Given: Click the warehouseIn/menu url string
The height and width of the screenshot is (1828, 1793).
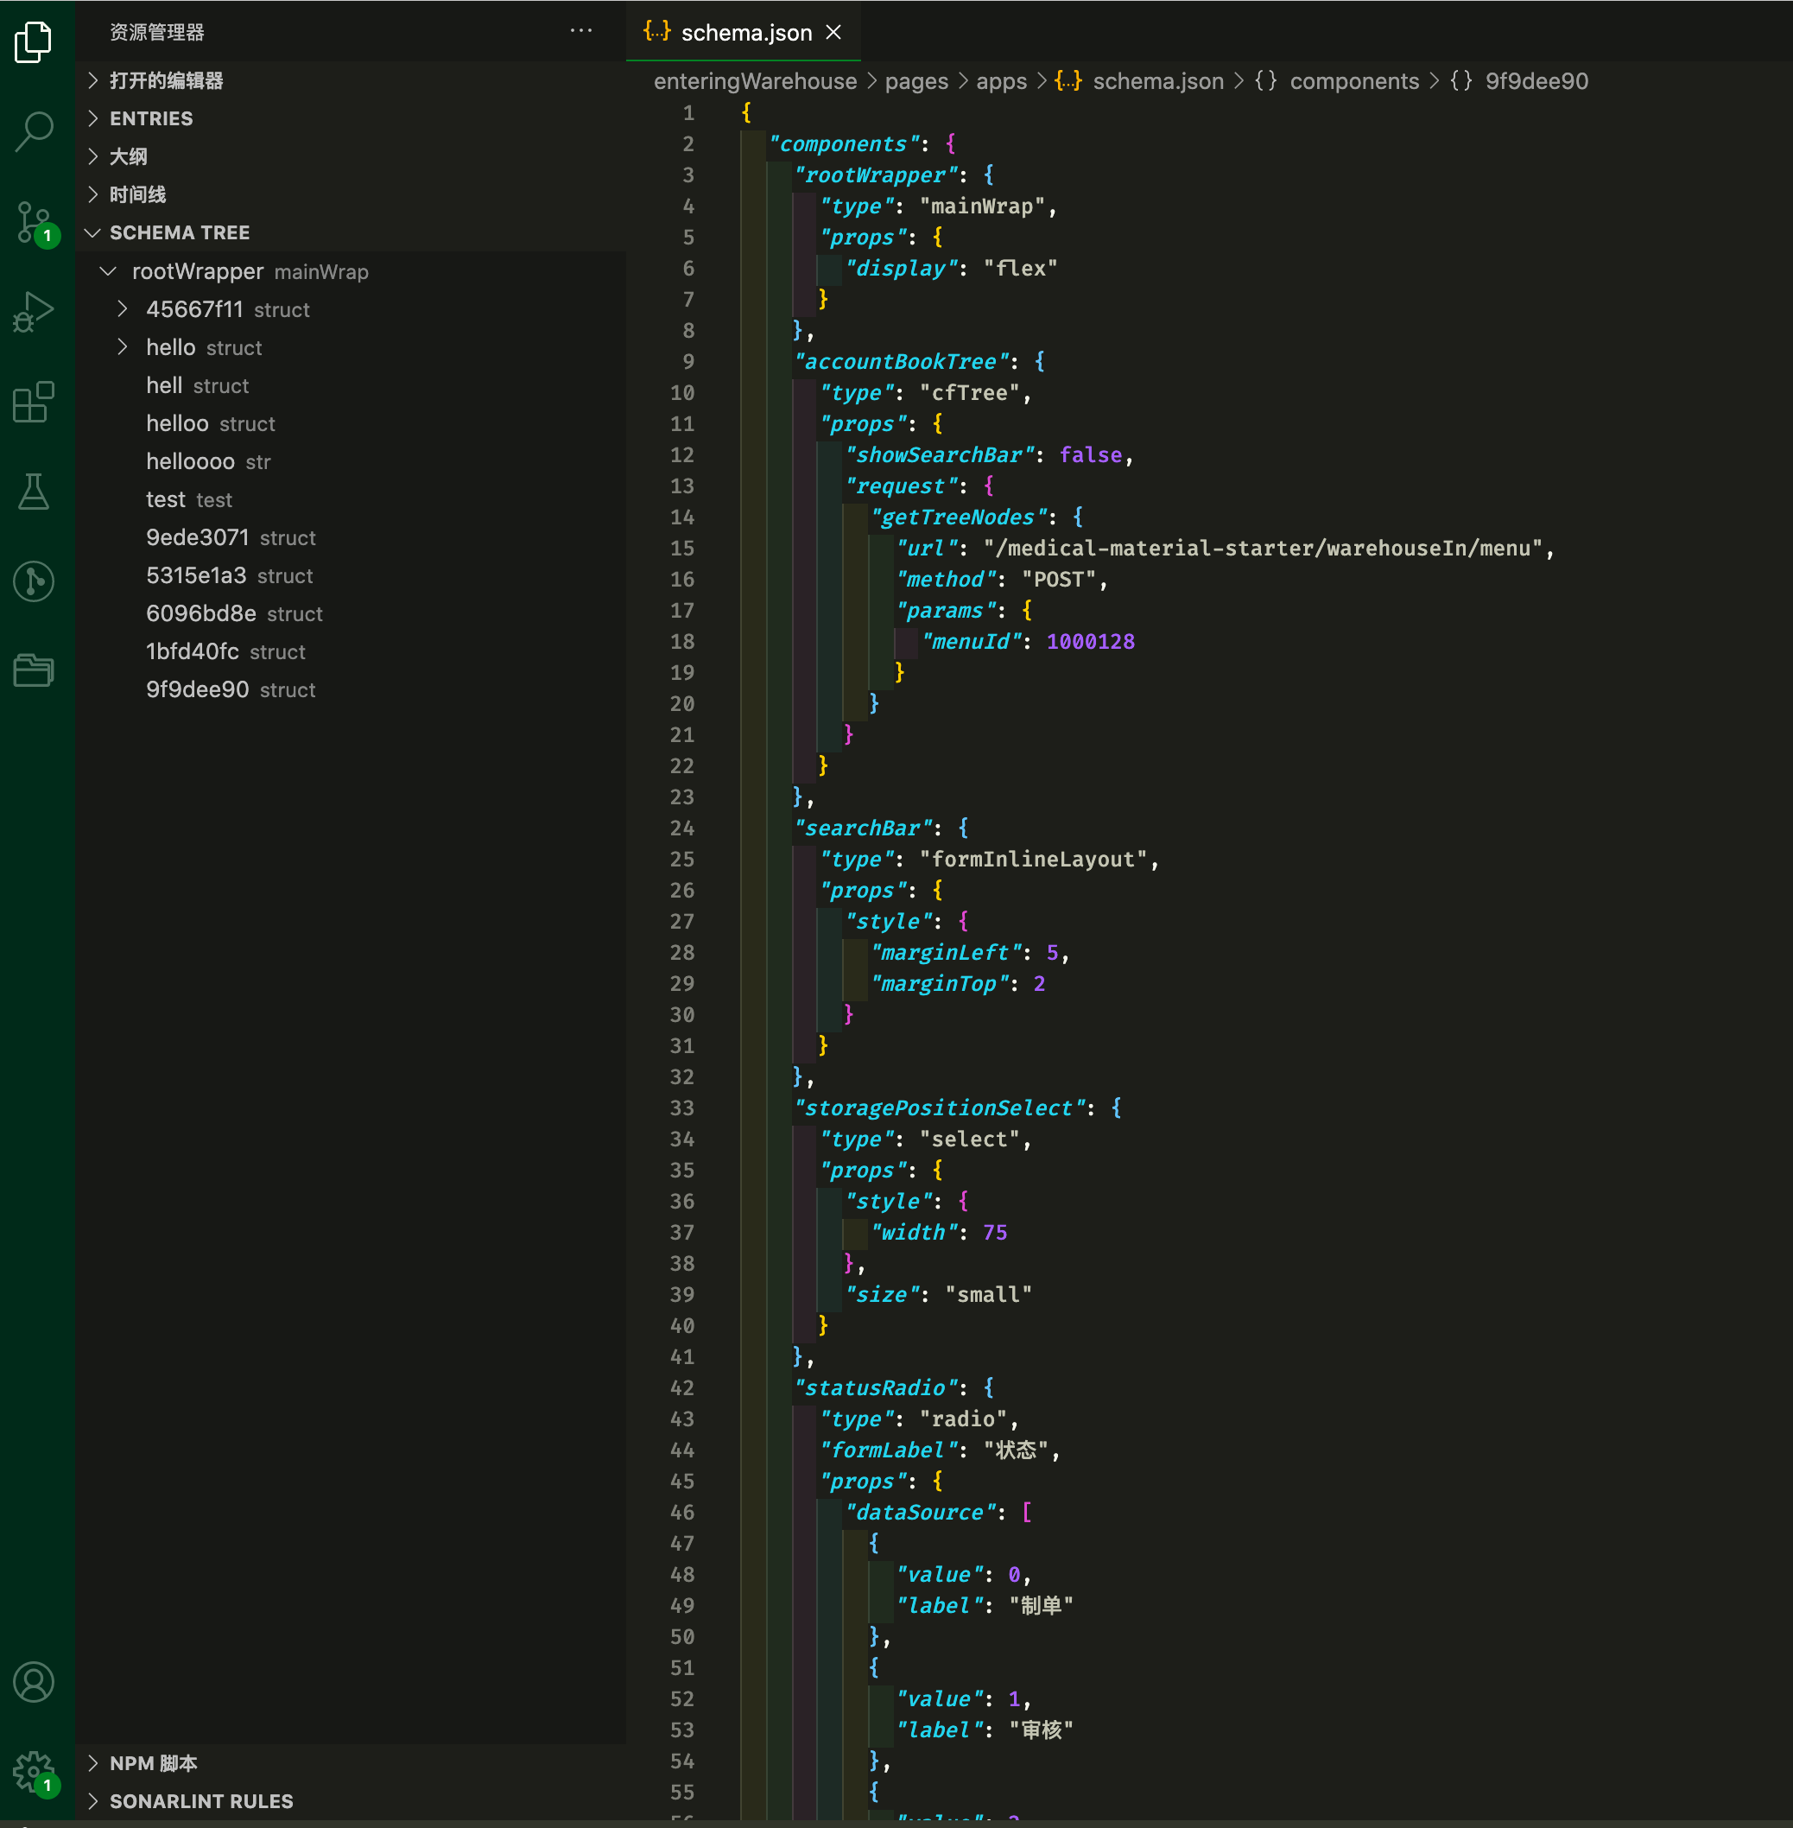Looking at the screenshot, I should click(1264, 548).
